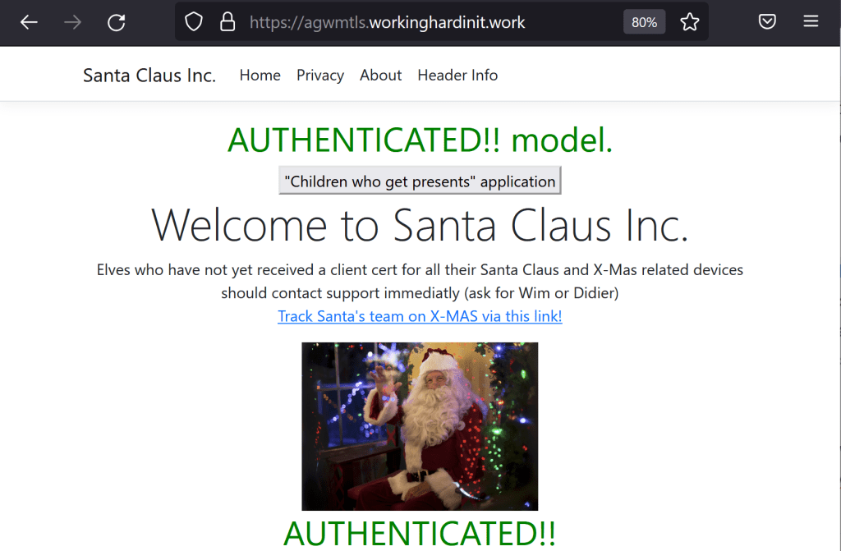This screenshot has height=551, width=841.
Task: Go to the About page
Action: (380, 75)
